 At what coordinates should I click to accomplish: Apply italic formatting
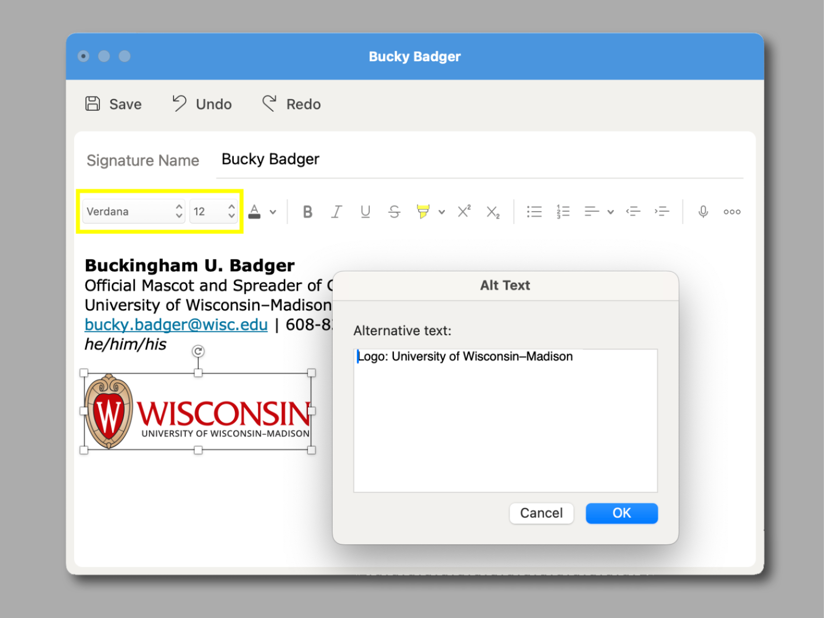point(336,211)
